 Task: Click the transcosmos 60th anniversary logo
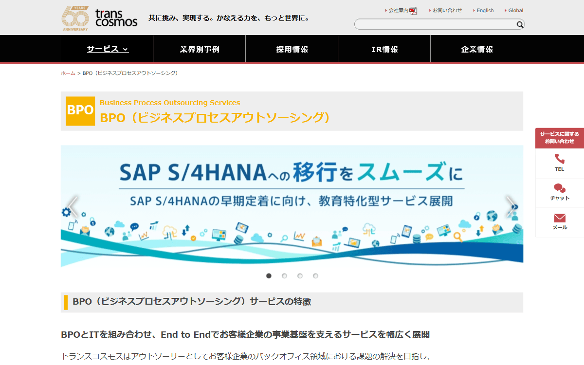pos(99,18)
